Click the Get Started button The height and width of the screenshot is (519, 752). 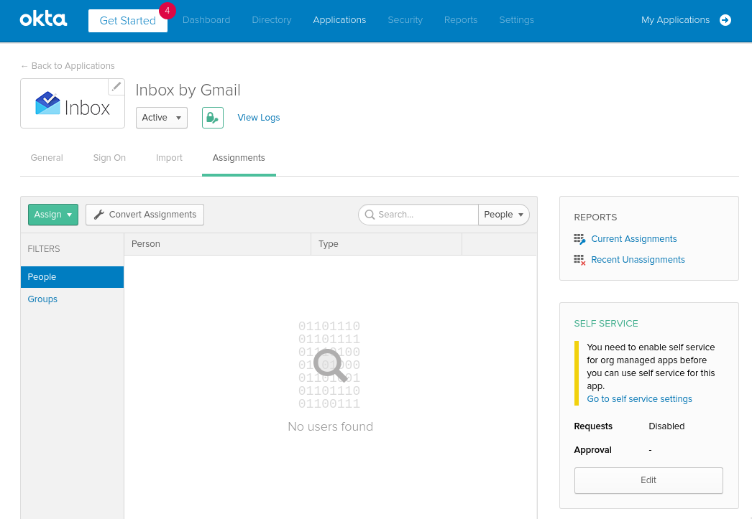pos(127,21)
